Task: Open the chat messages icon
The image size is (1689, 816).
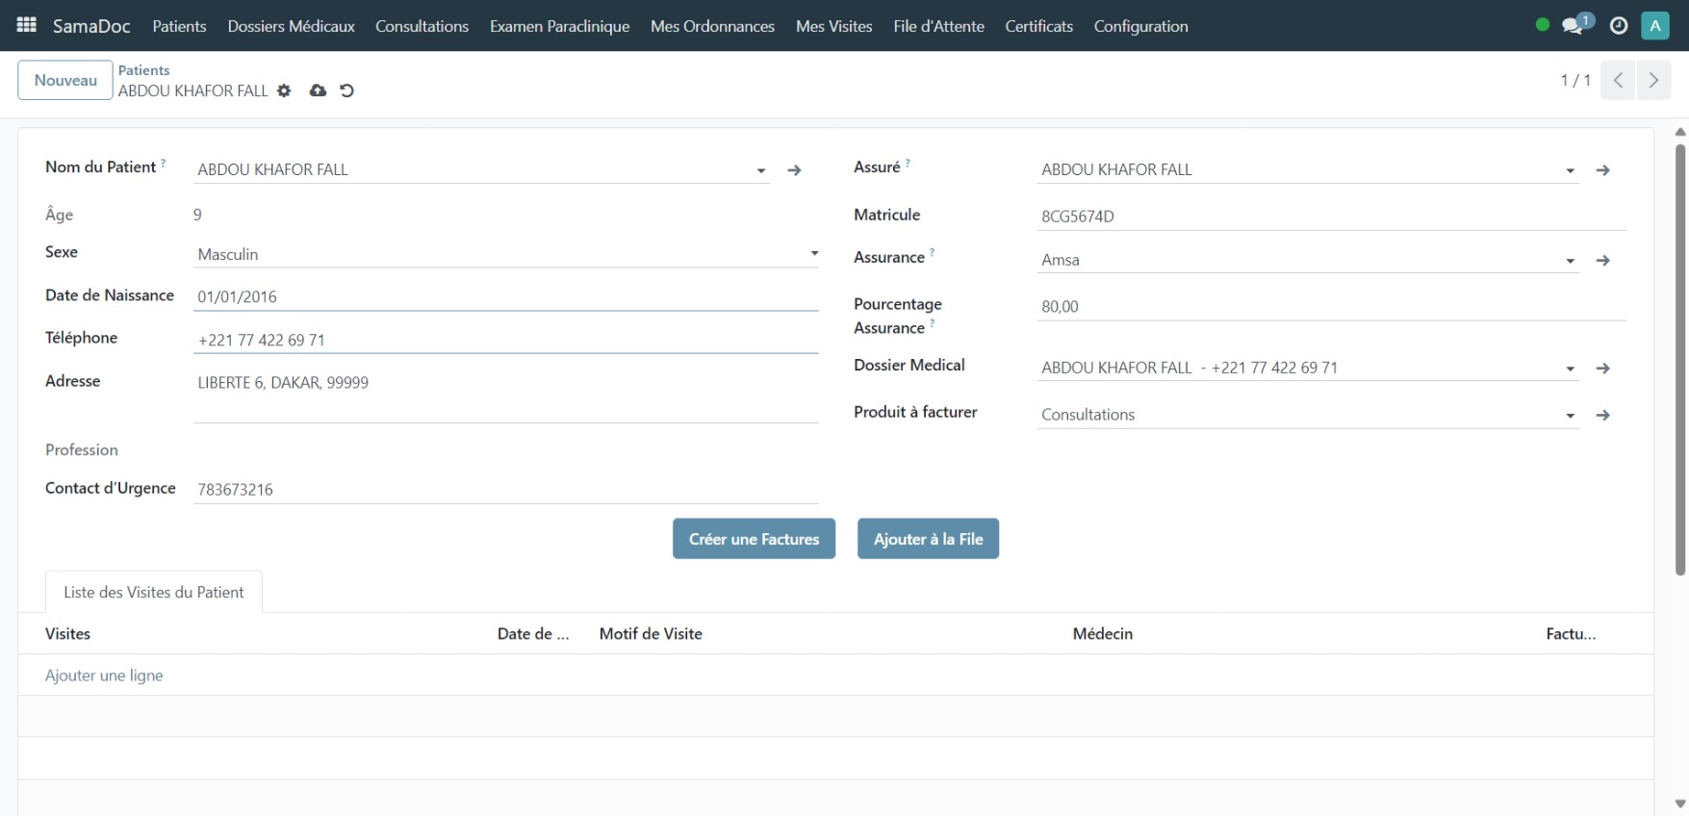Action: pos(1574,26)
